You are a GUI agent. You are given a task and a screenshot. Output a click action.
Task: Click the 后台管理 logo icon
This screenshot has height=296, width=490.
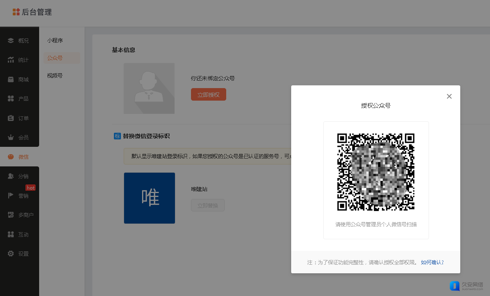coord(16,12)
